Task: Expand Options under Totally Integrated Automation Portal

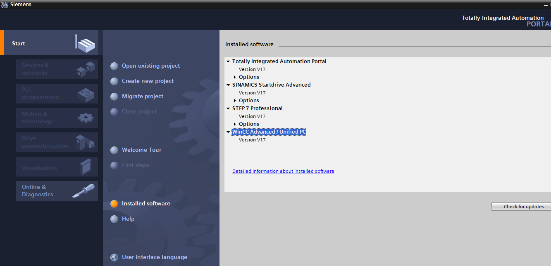Action: (x=235, y=77)
